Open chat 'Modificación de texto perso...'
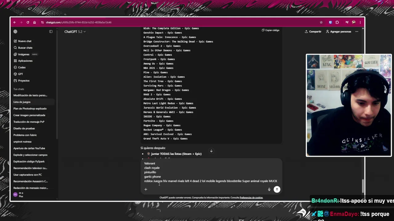The height and width of the screenshot is (221, 394). click(30, 95)
